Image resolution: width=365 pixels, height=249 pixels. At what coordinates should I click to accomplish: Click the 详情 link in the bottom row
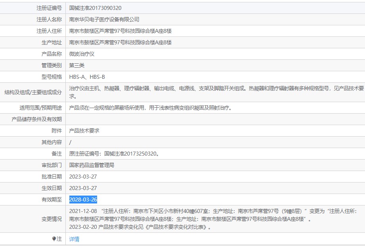(74, 239)
